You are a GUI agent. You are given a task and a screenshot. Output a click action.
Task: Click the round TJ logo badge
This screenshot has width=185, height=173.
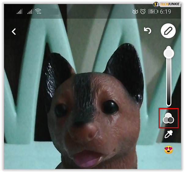(x=156, y=4)
